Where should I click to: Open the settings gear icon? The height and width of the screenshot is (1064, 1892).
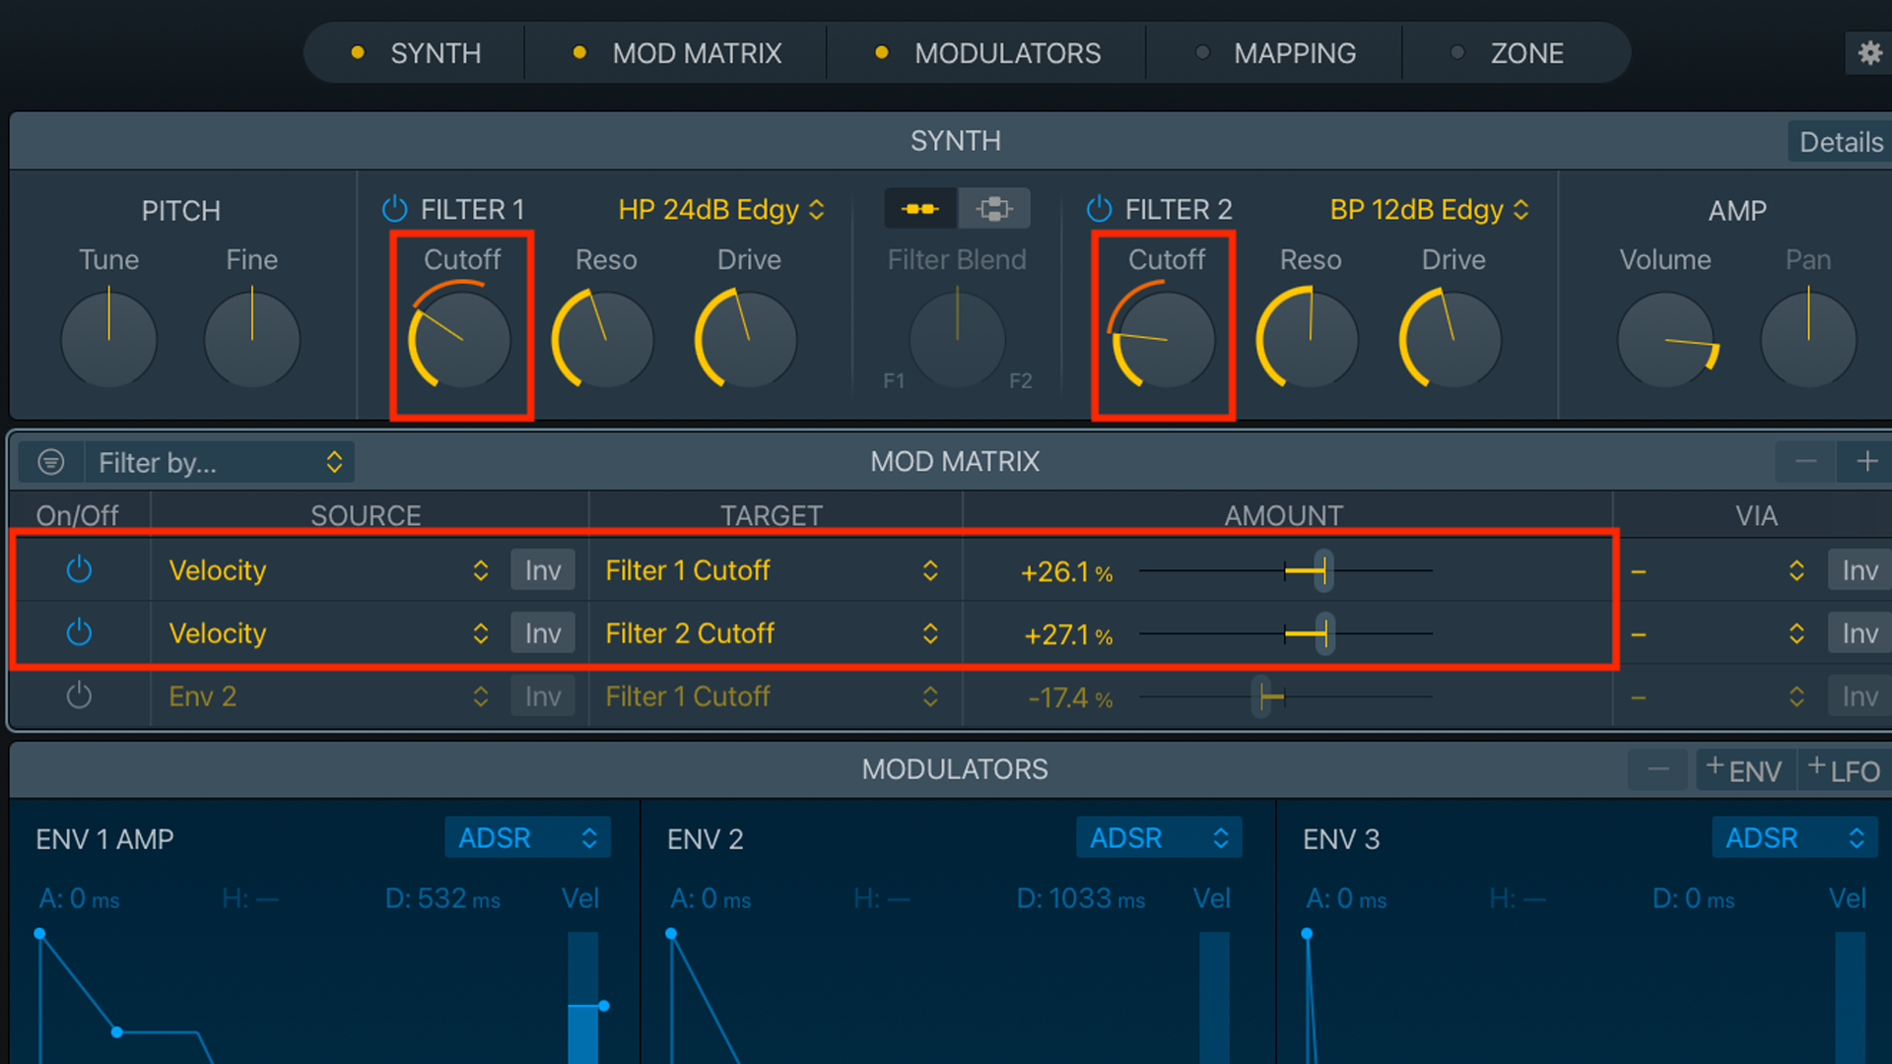click(x=1869, y=52)
